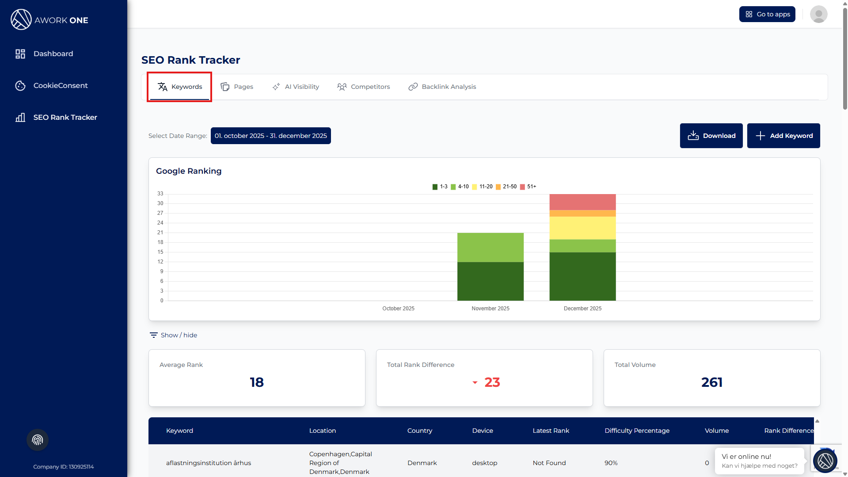Toggle the 1-3 rank legend series

pyautogui.click(x=440, y=187)
